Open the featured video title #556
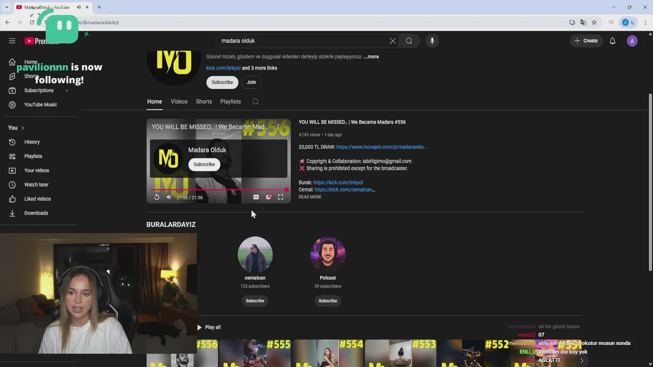Image resolution: width=653 pixels, height=367 pixels. tap(352, 122)
